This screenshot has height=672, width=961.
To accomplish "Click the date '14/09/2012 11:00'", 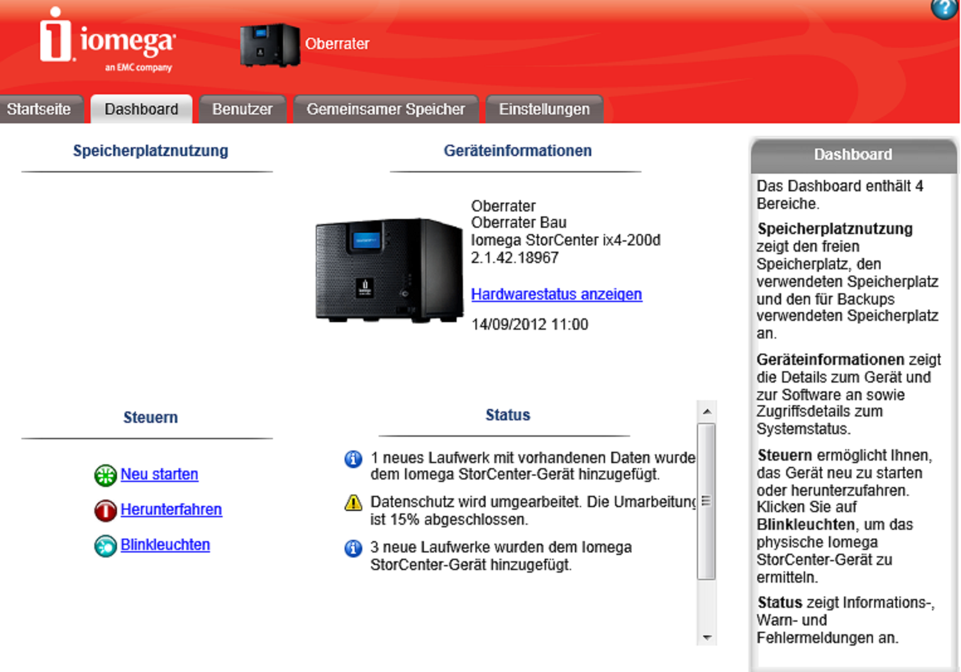I will click(530, 324).
